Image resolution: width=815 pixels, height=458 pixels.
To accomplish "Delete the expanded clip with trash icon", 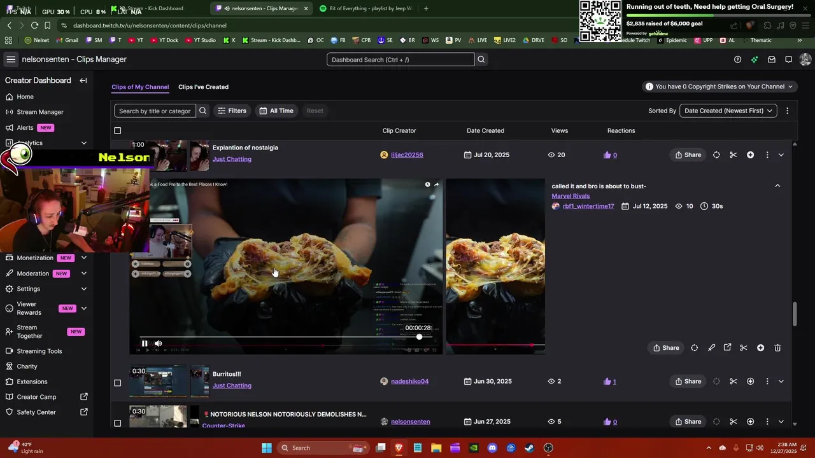I will coord(777,348).
